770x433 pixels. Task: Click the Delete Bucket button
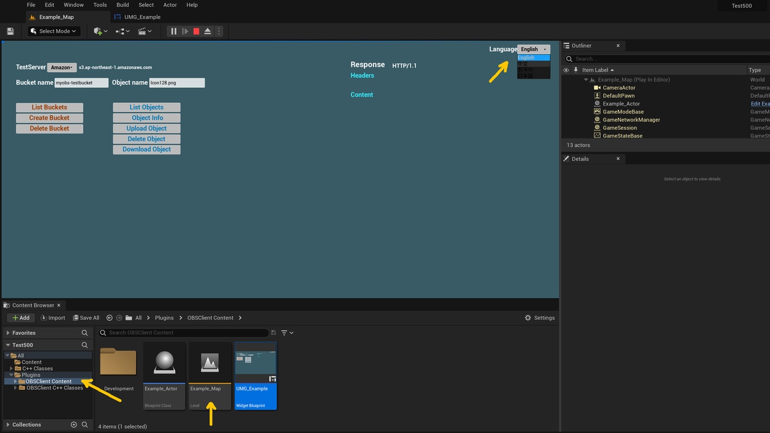pyautogui.click(x=49, y=128)
